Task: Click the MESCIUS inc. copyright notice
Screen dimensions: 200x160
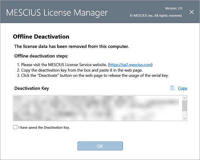Action: (156, 15)
